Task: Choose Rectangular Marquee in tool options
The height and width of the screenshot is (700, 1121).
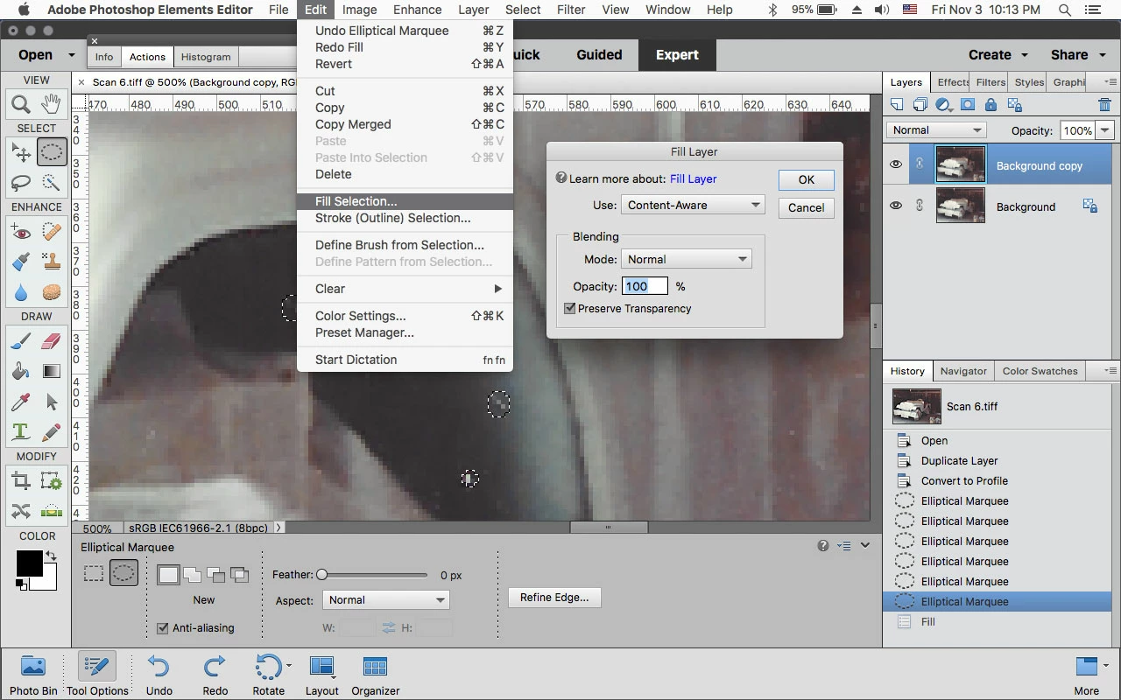Action: [94, 574]
